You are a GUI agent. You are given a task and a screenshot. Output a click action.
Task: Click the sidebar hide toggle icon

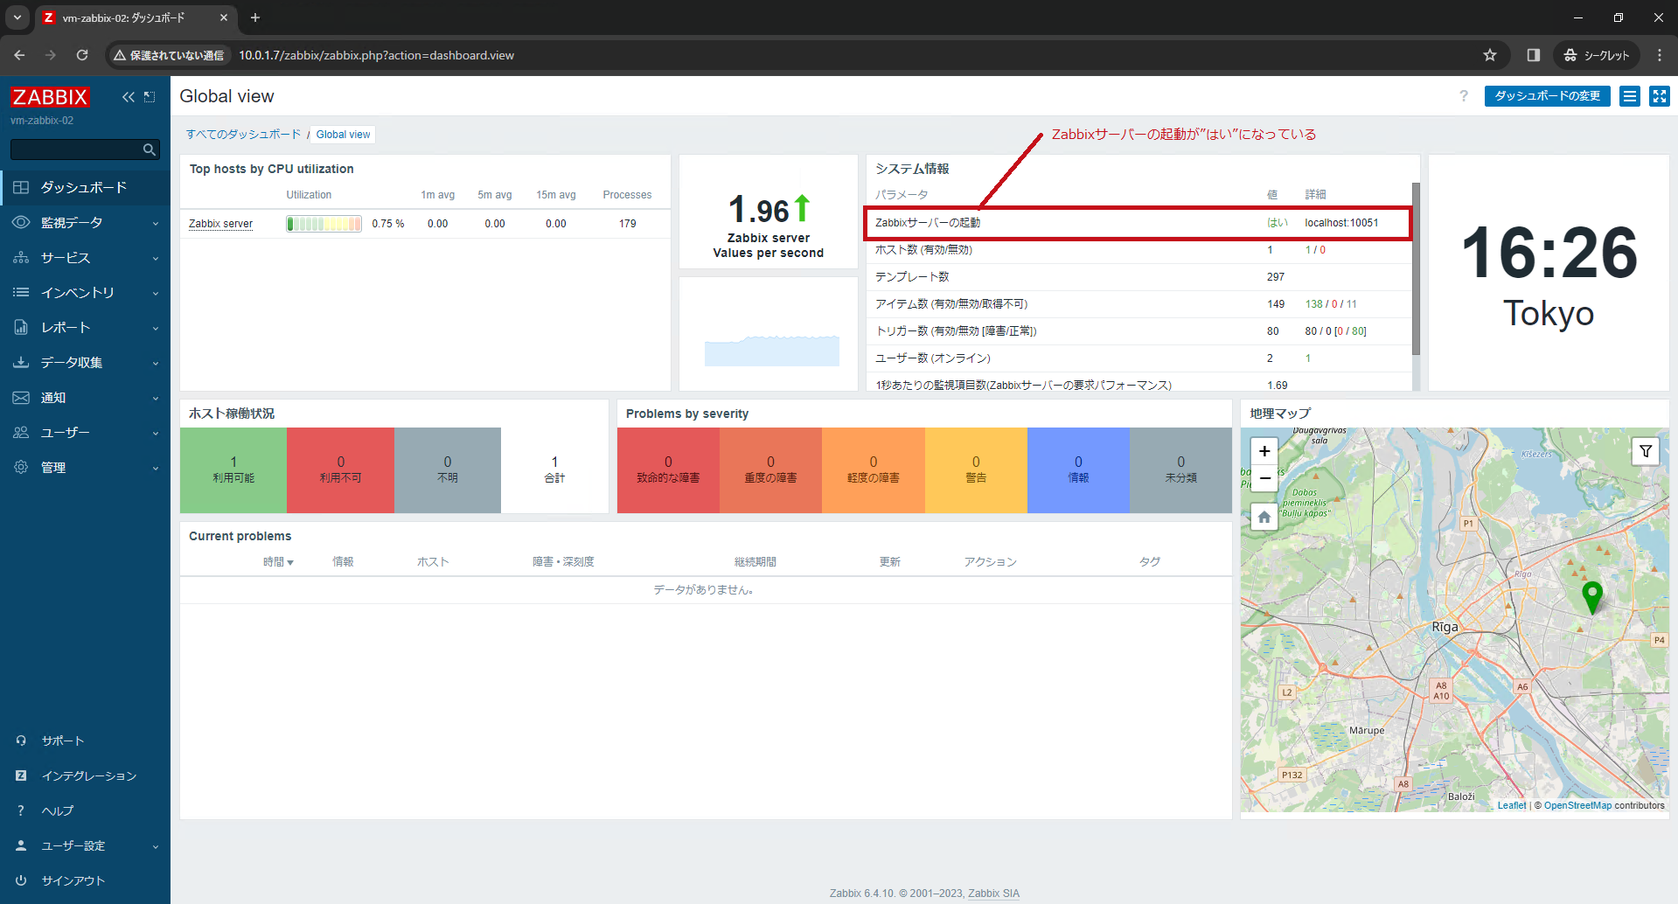(150, 97)
